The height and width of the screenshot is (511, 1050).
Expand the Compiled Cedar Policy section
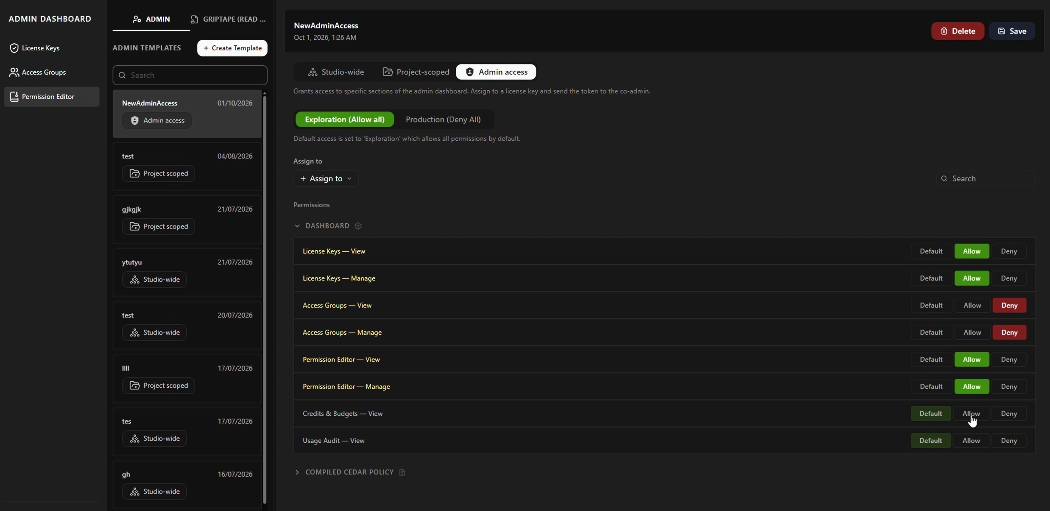pos(297,472)
